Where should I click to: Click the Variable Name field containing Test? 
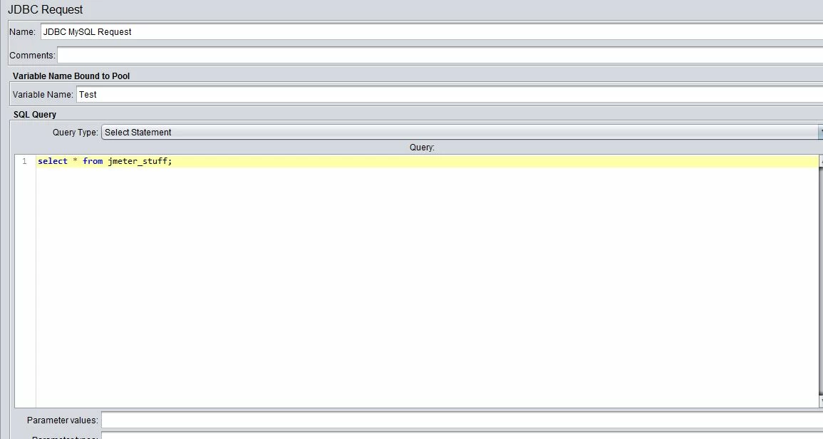click(x=450, y=95)
